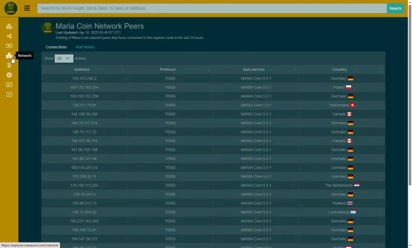Click address 109.199.122.236
This screenshot has height=248, width=412.
pyautogui.click(x=84, y=96)
